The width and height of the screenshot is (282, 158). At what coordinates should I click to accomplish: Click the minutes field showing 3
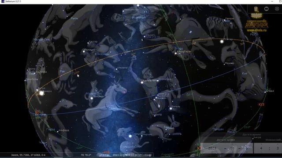pyautogui.click(x=278, y=148)
